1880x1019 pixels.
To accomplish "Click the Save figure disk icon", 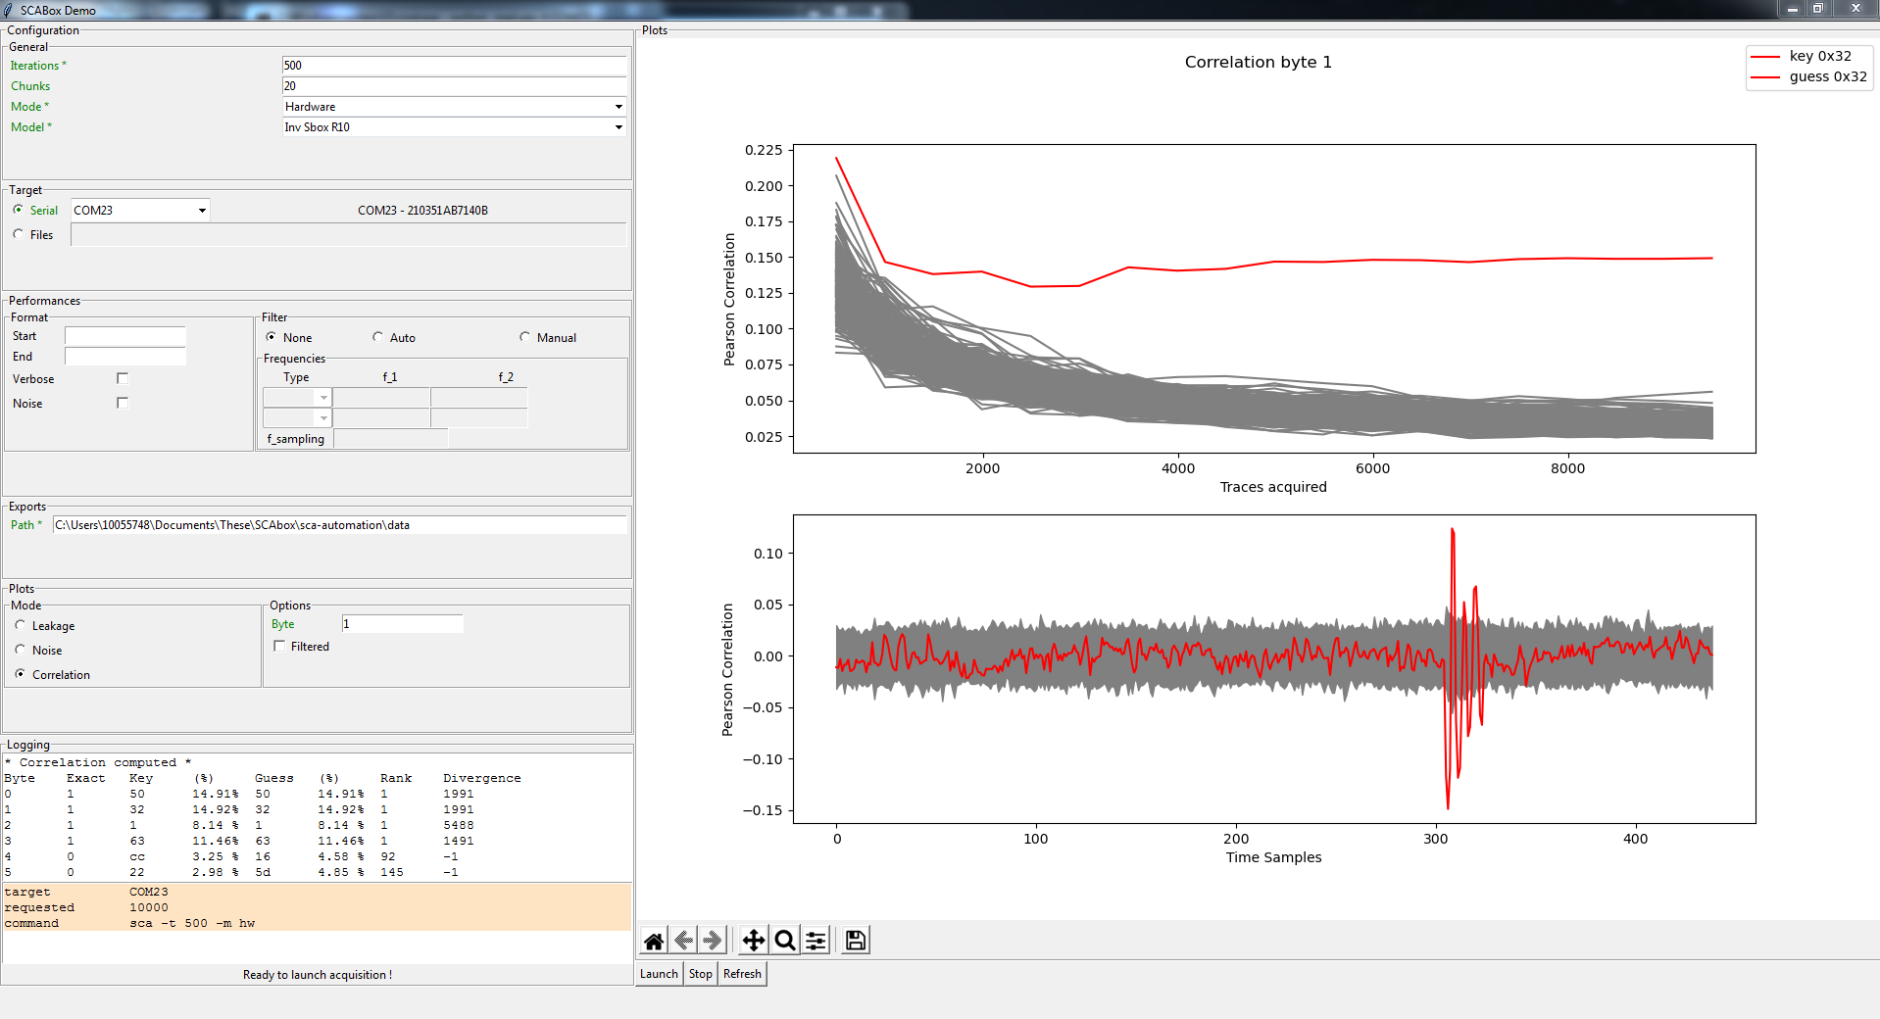I will click(856, 941).
